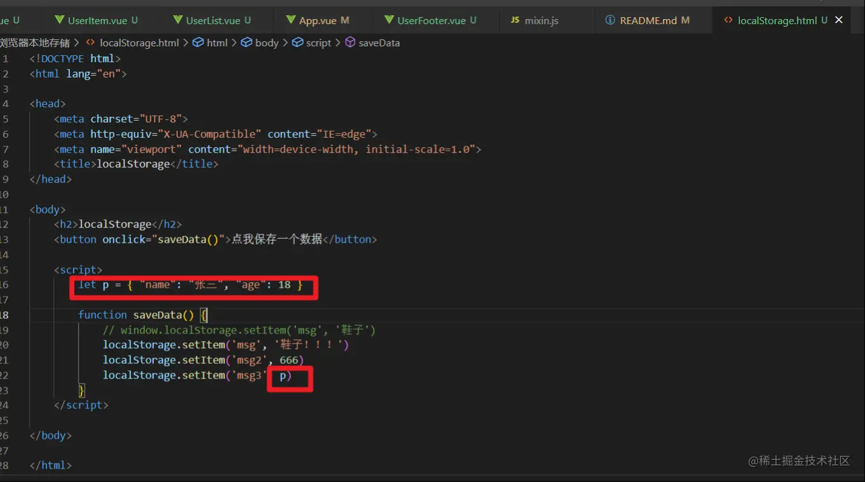Switch to the UserItem.vue tab
This screenshot has height=482, width=865.
tap(97, 20)
